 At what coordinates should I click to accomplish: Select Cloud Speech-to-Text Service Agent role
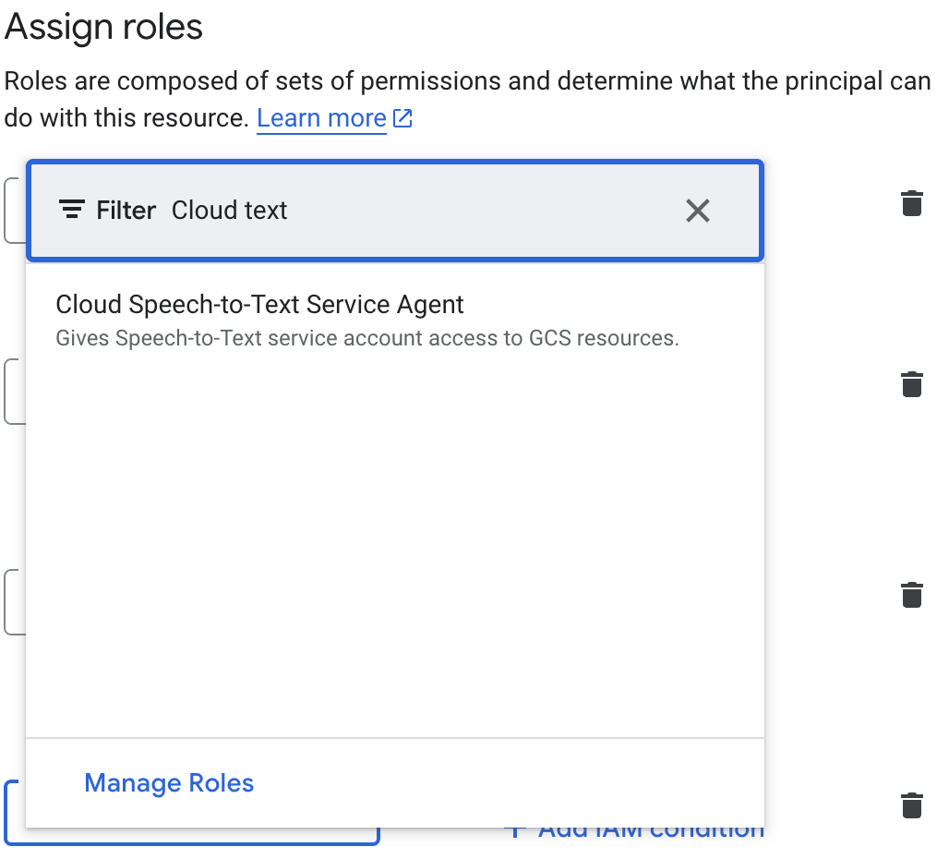click(x=259, y=304)
